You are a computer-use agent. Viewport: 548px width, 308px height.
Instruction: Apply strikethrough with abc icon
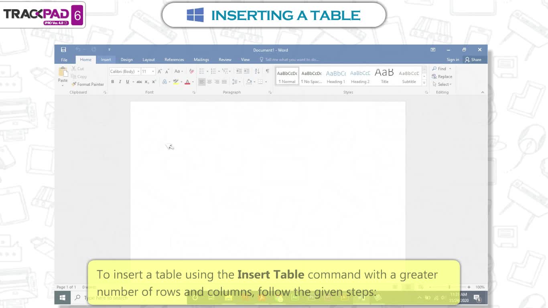[x=139, y=82]
